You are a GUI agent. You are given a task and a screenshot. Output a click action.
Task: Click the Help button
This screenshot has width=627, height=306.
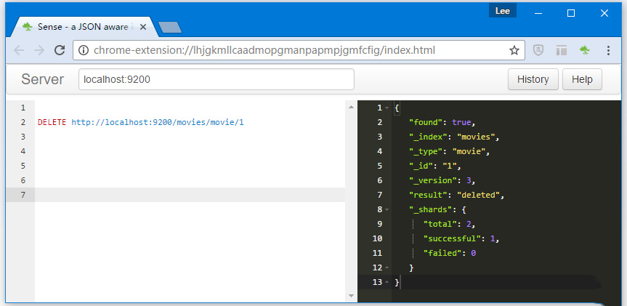tap(582, 79)
